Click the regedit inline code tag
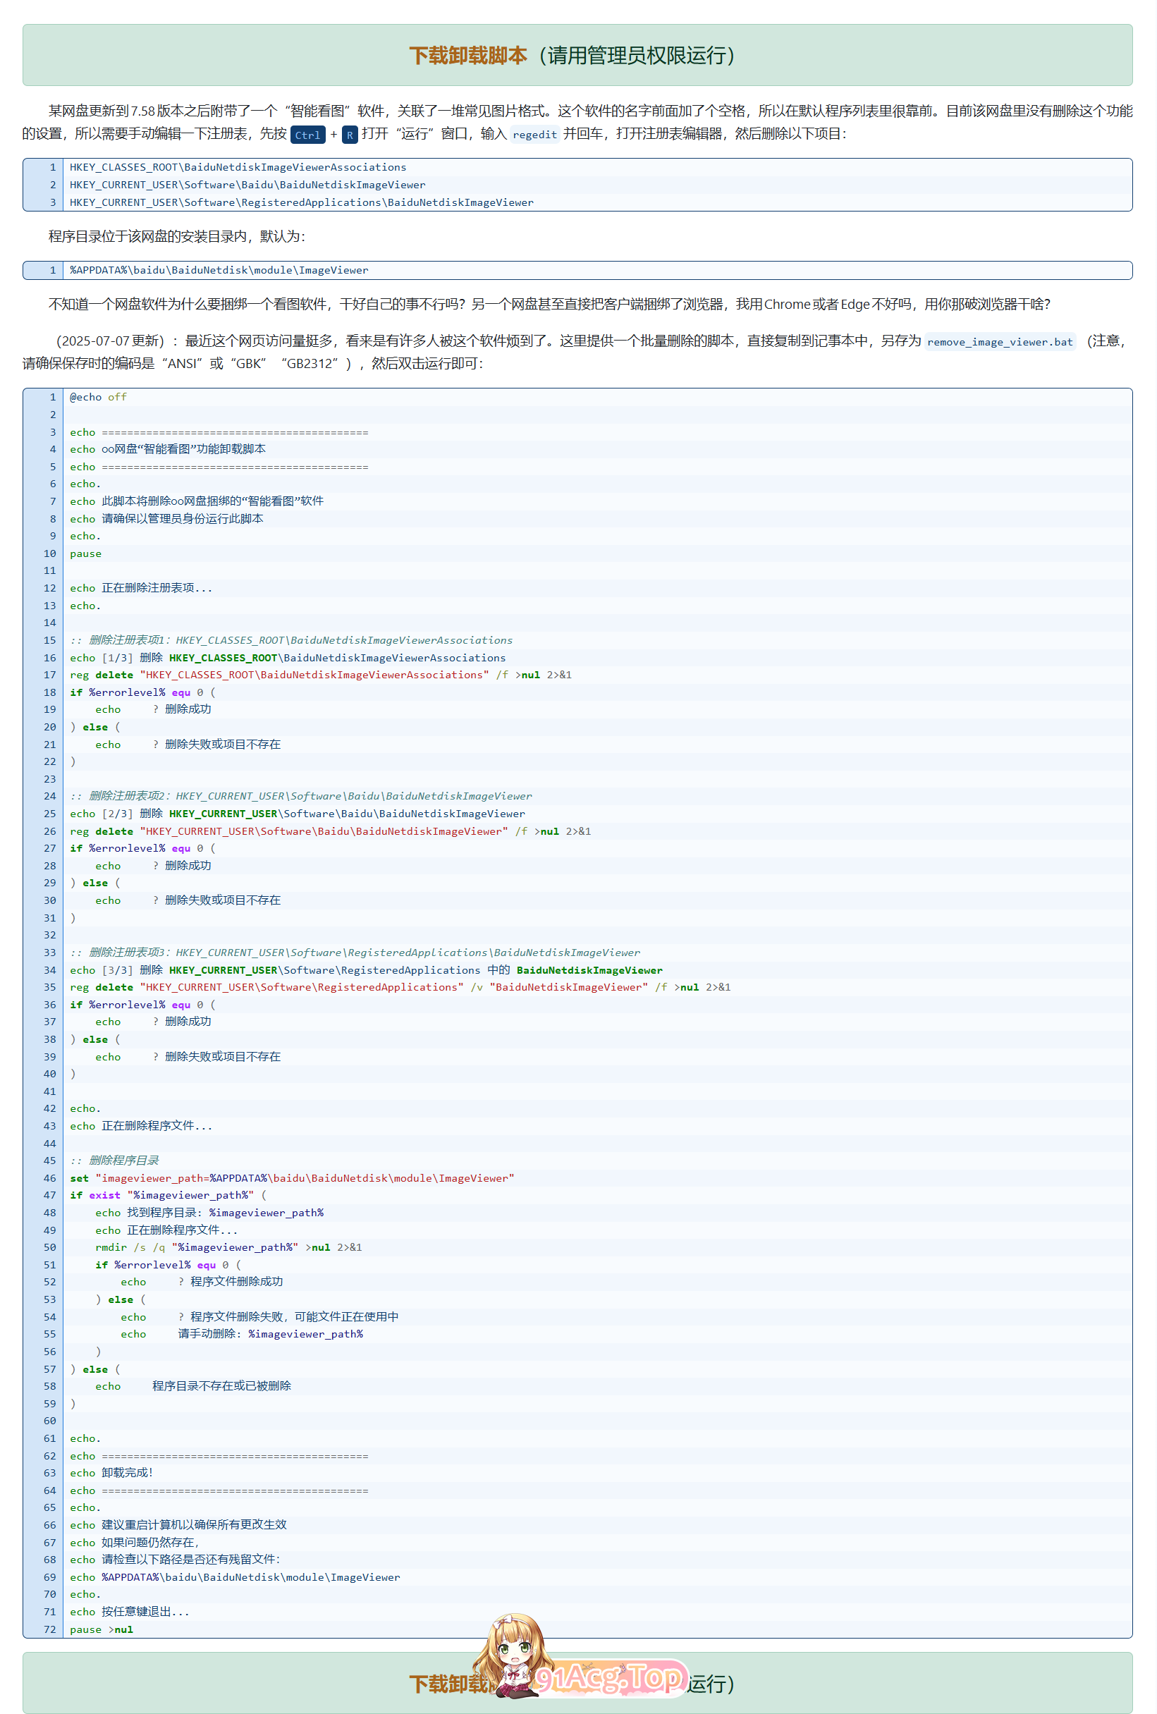The height and width of the screenshot is (1714, 1157). (x=534, y=135)
